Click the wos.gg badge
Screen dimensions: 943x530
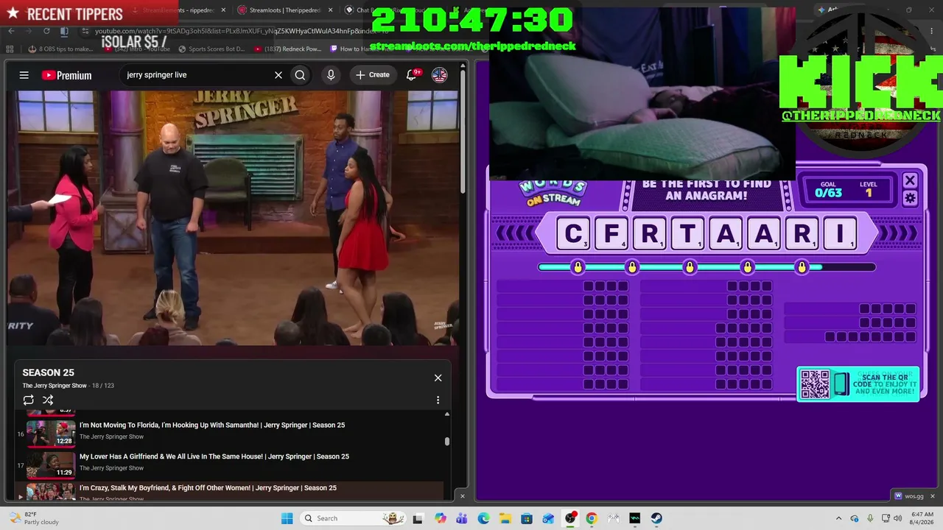point(907,495)
